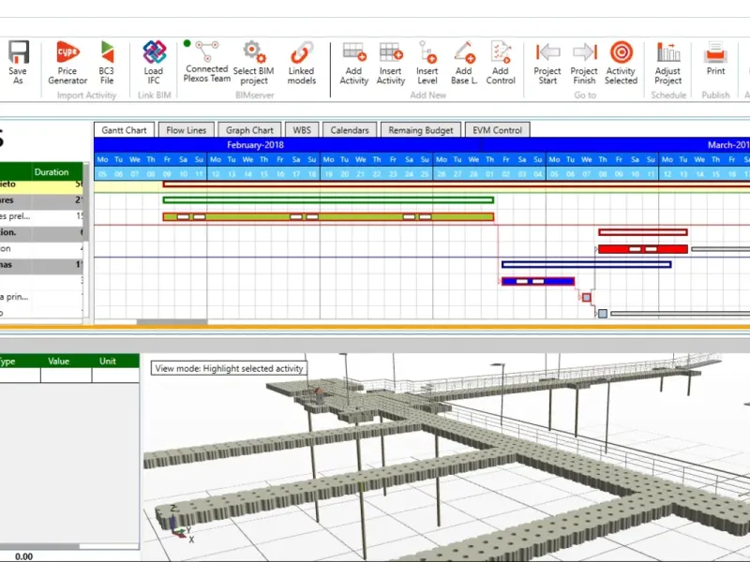Select the blue outlined summary bar

[x=587, y=264]
